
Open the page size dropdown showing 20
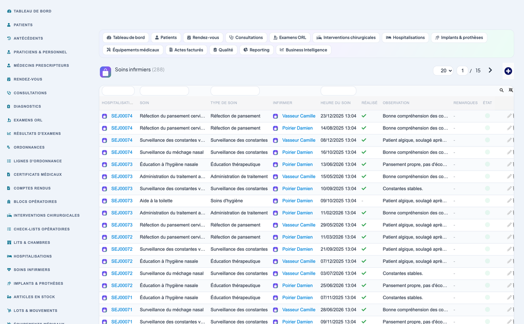[443, 71]
